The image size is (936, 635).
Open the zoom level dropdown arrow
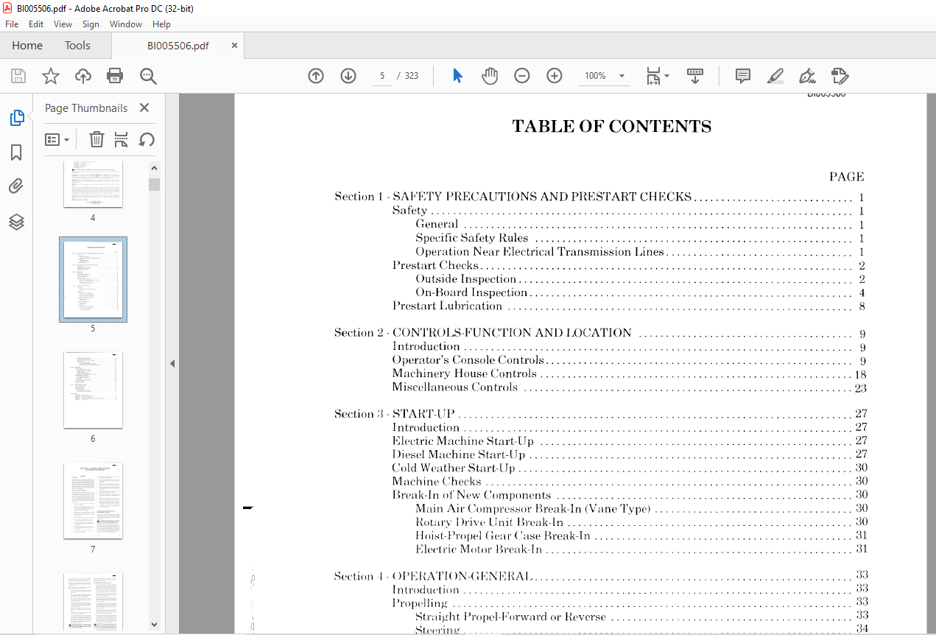point(622,76)
